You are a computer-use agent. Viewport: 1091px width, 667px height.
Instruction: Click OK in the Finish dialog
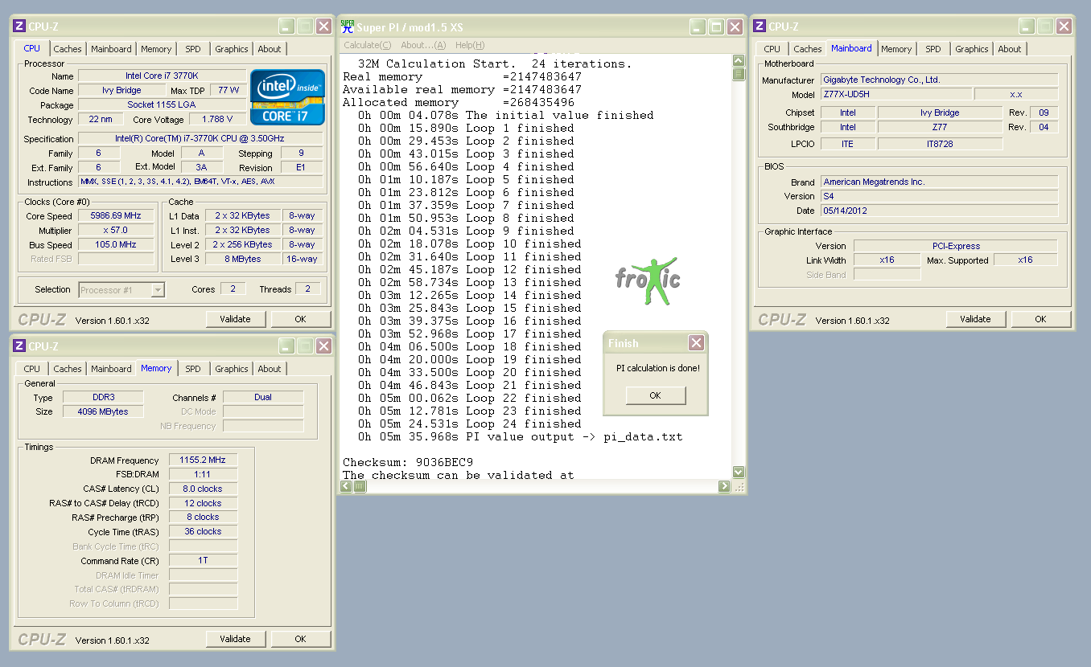point(656,395)
